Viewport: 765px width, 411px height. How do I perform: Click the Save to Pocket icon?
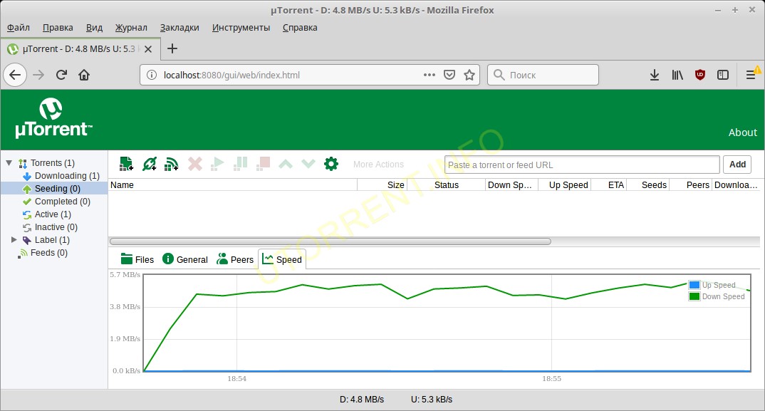(x=449, y=76)
